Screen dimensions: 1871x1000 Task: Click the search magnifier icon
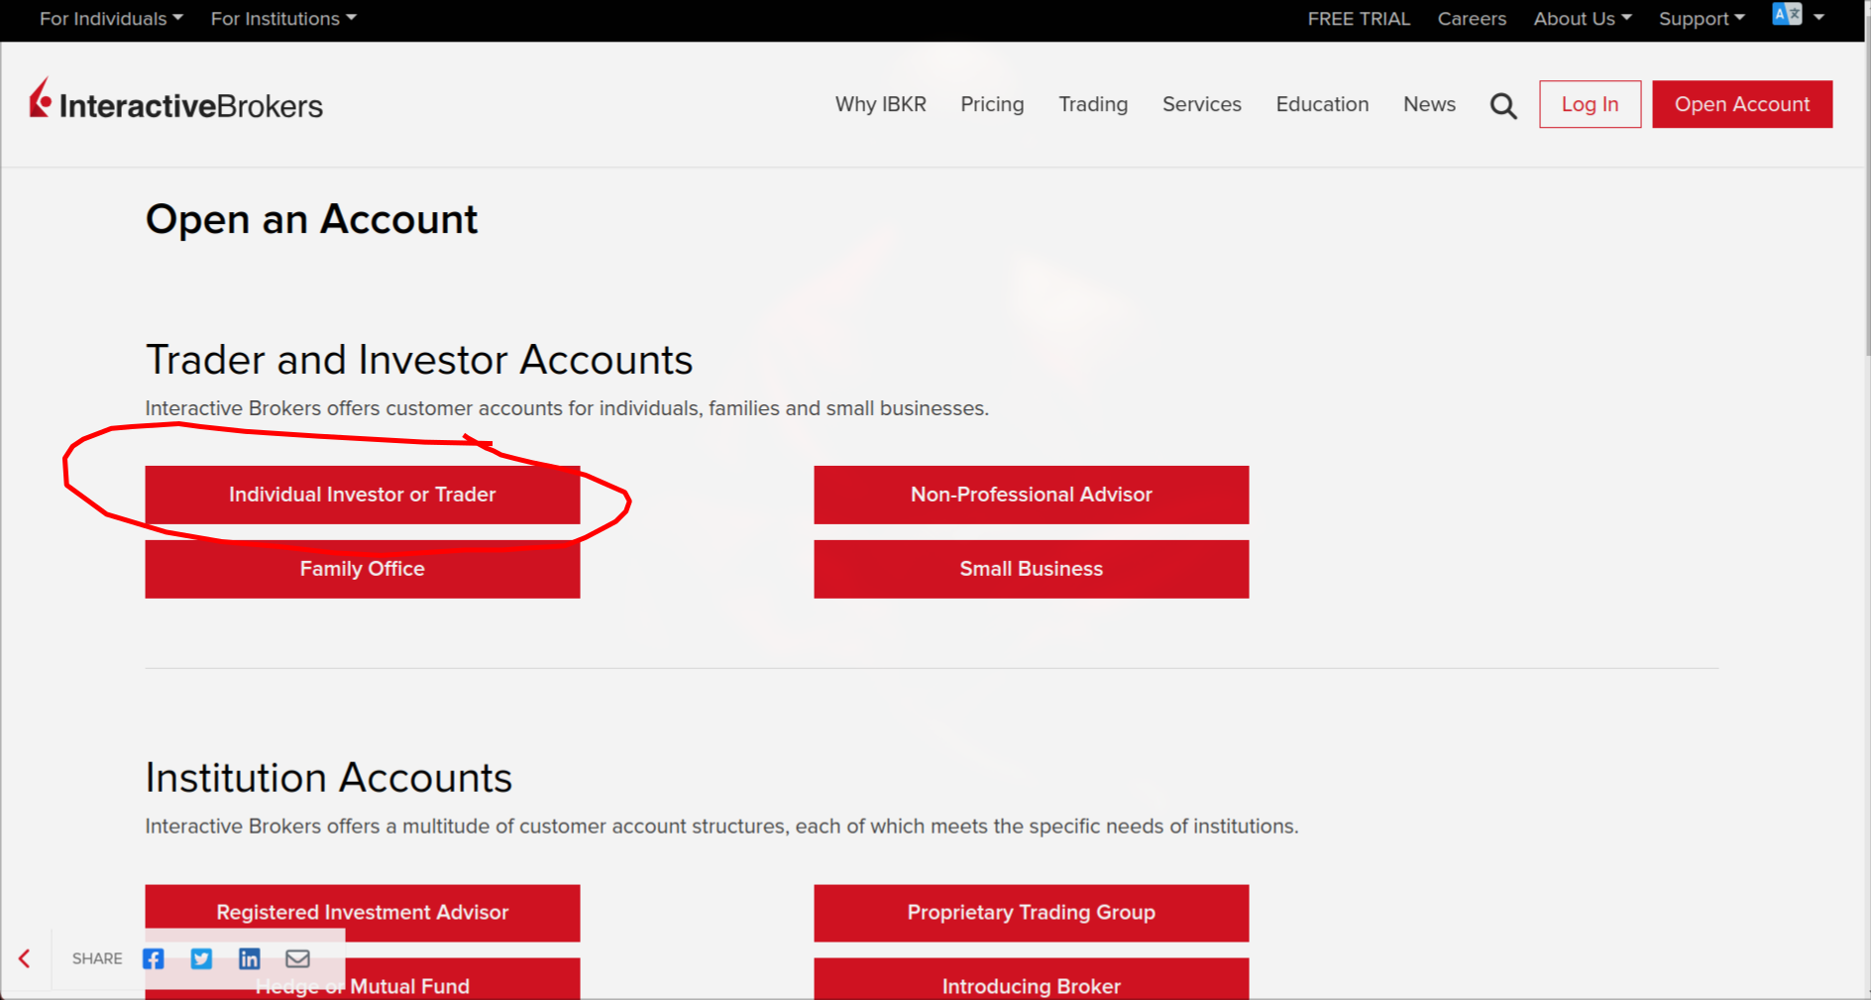point(1502,105)
